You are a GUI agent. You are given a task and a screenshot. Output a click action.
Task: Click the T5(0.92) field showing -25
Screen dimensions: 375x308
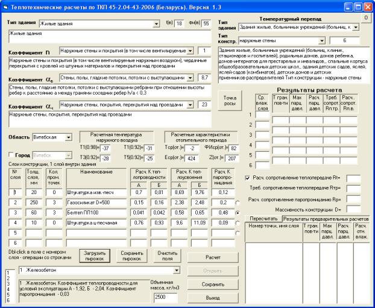(150, 159)
